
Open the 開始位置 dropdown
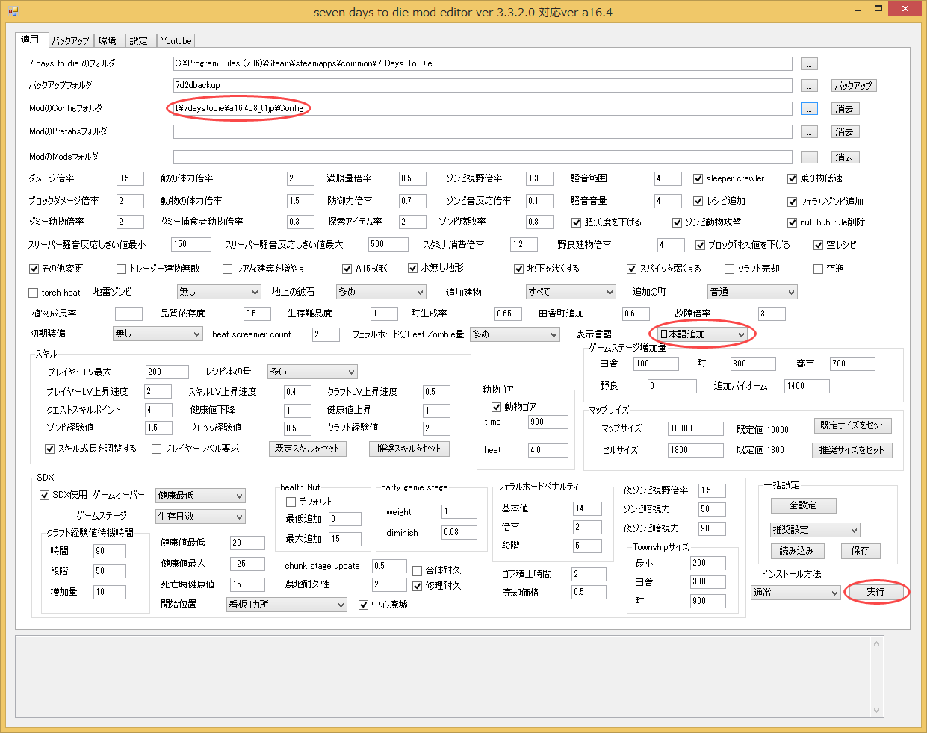pyautogui.click(x=287, y=605)
